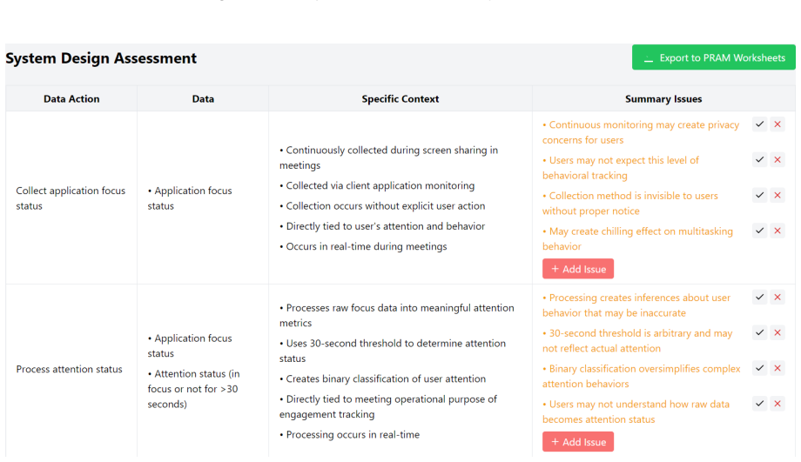Screen dimensions: 801x462
Task: Reject the 'chilling effect on multitasking' issue
Action: tap(777, 231)
